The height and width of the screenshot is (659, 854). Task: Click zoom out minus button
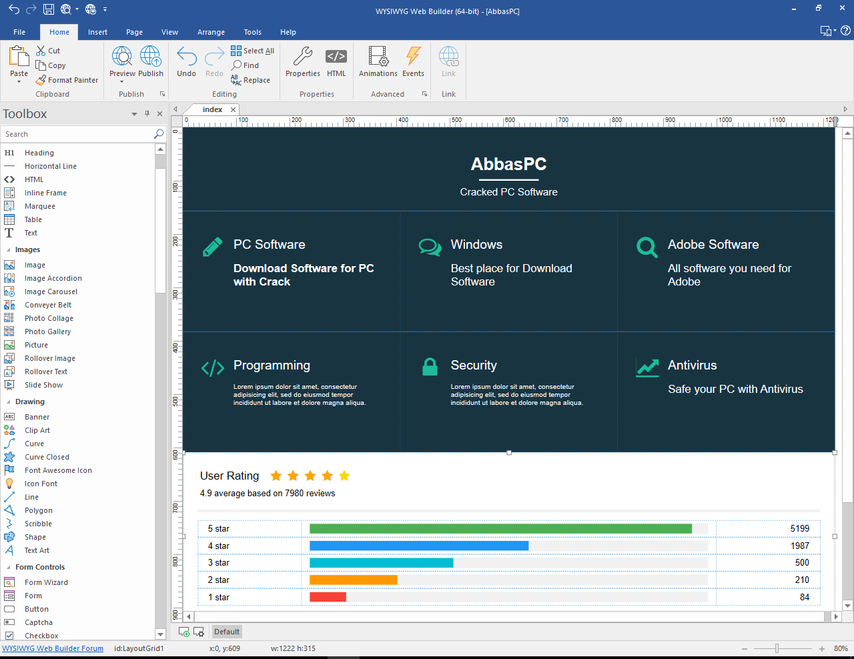[x=745, y=648]
